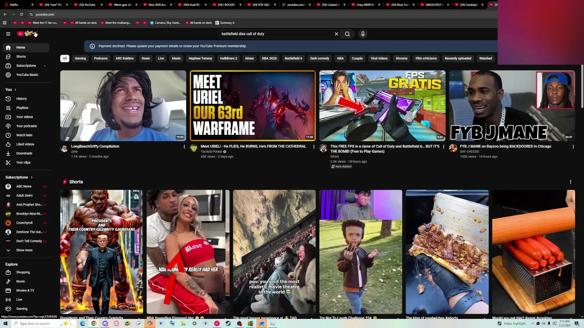The height and width of the screenshot is (328, 584).
Task: Switch to the Warm gym browser tab
Action: pyautogui.click(x=123, y=5)
